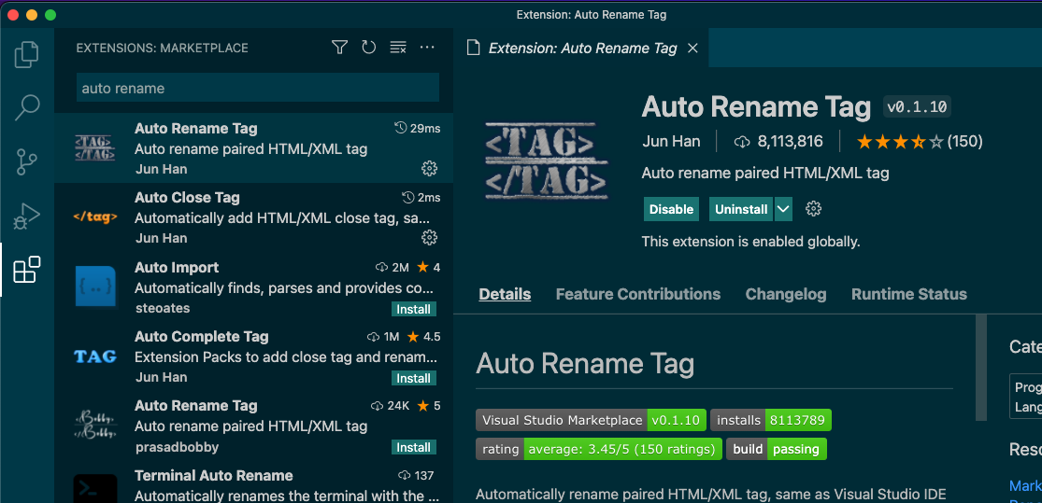The height and width of the screenshot is (503, 1042).
Task: Click the EXTENSIONS: MARKETPLACE header
Action: [163, 48]
